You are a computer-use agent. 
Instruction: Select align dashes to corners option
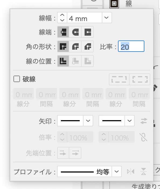[140, 79]
